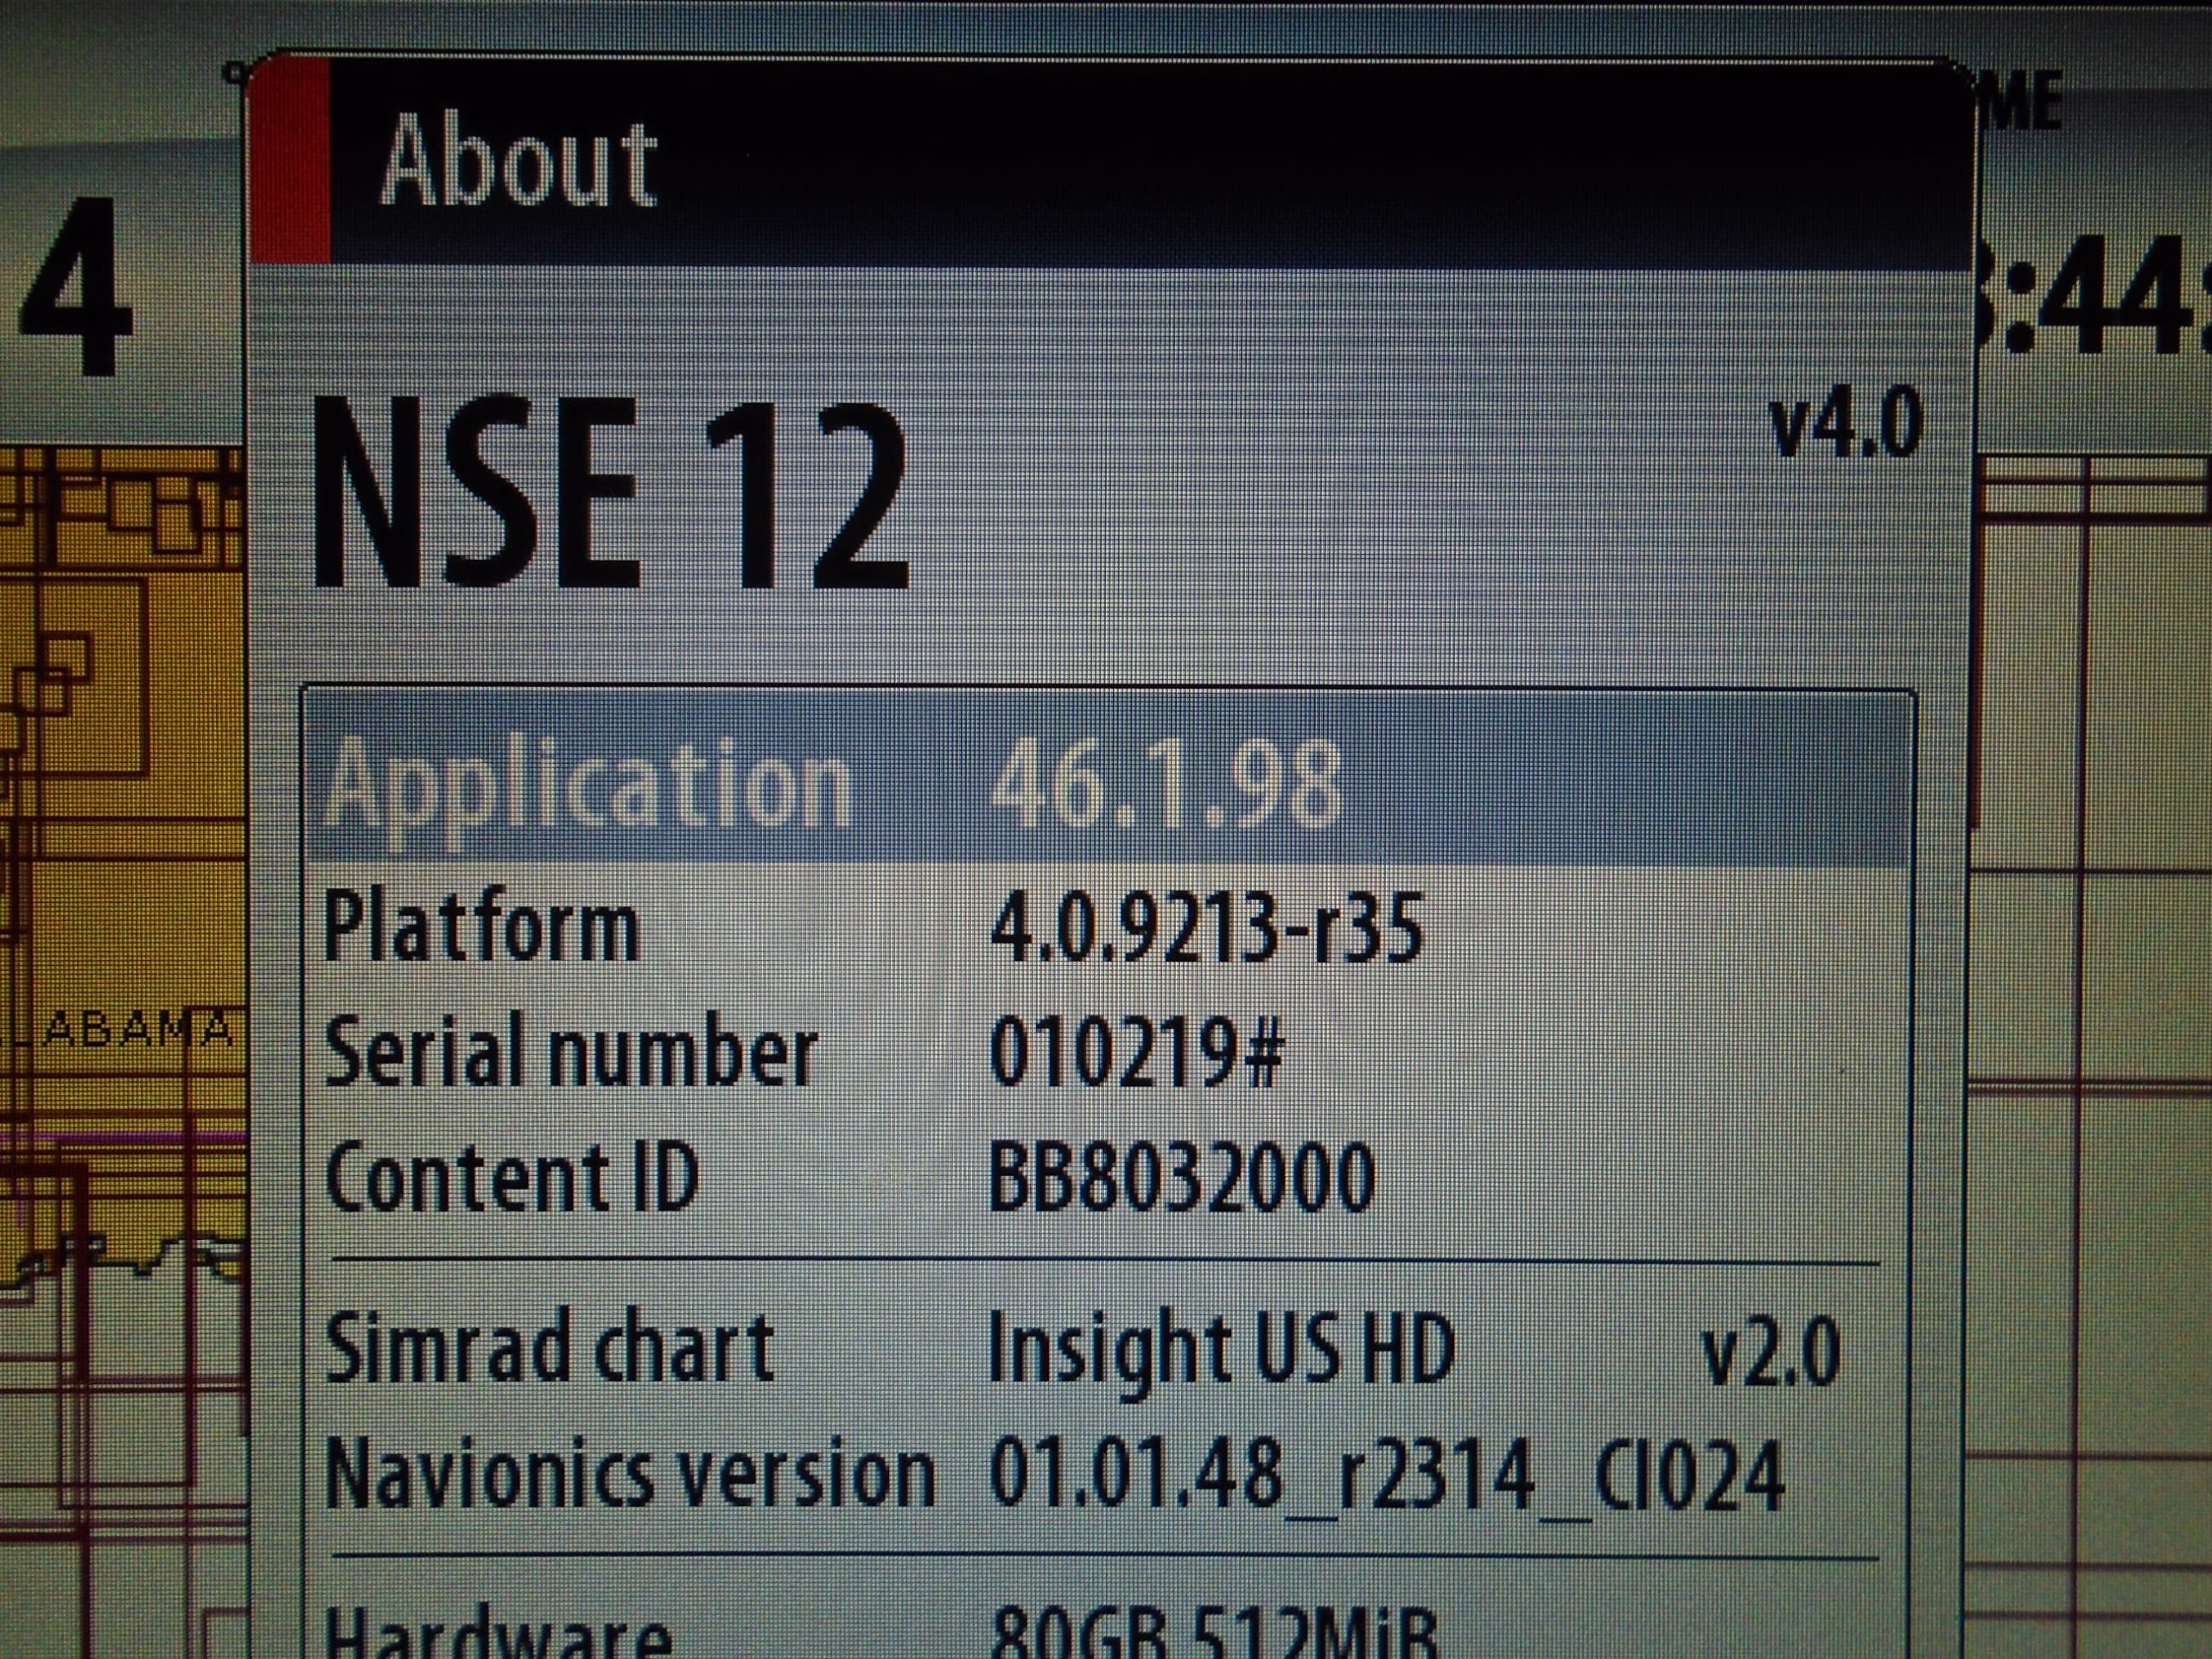Select the Simrad chart Insight US HD row
This screenshot has height=1659, width=2212.
coord(1105,1350)
